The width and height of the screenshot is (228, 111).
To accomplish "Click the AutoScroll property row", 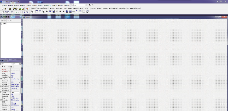I will point(10,81).
